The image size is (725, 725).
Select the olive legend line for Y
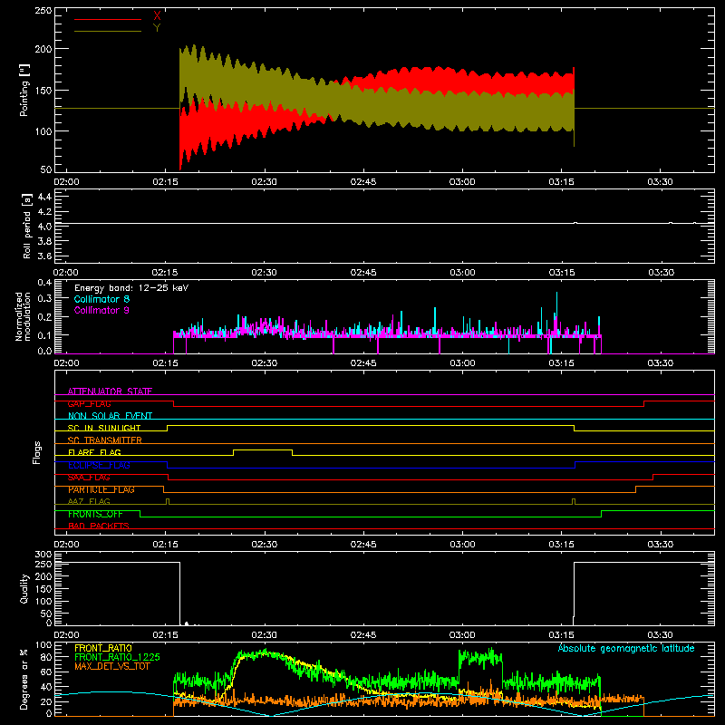pyautogui.click(x=107, y=32)
